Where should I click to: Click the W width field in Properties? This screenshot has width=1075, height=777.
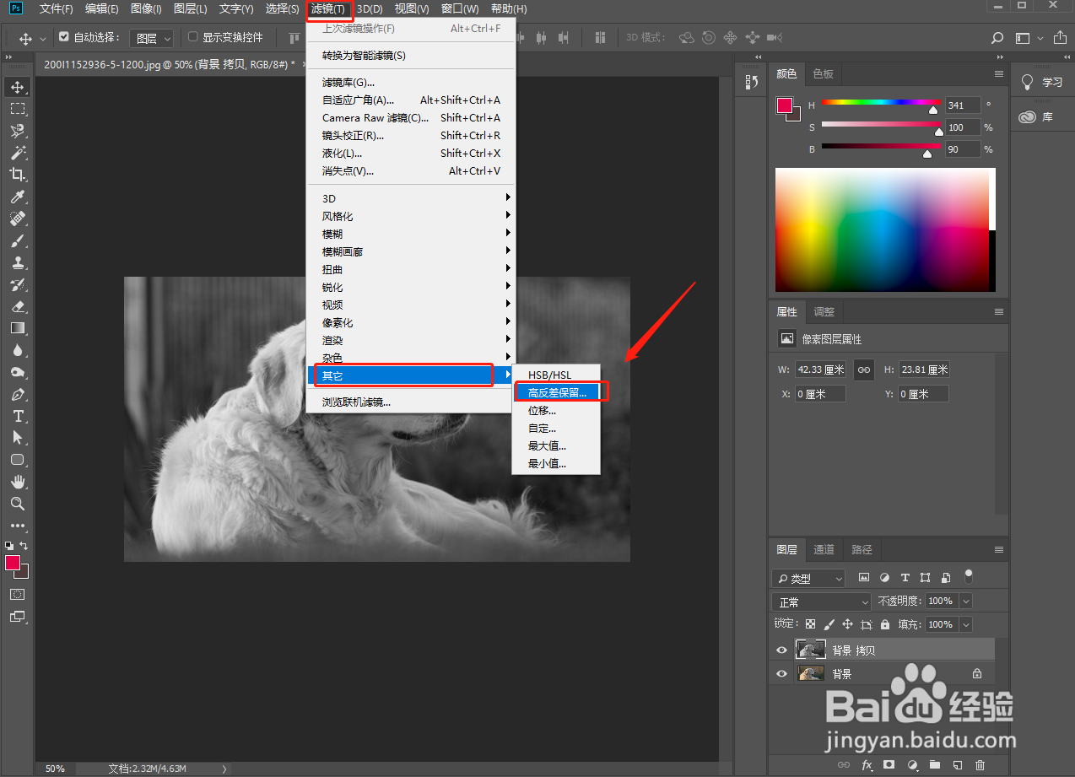tap(821, 370)
